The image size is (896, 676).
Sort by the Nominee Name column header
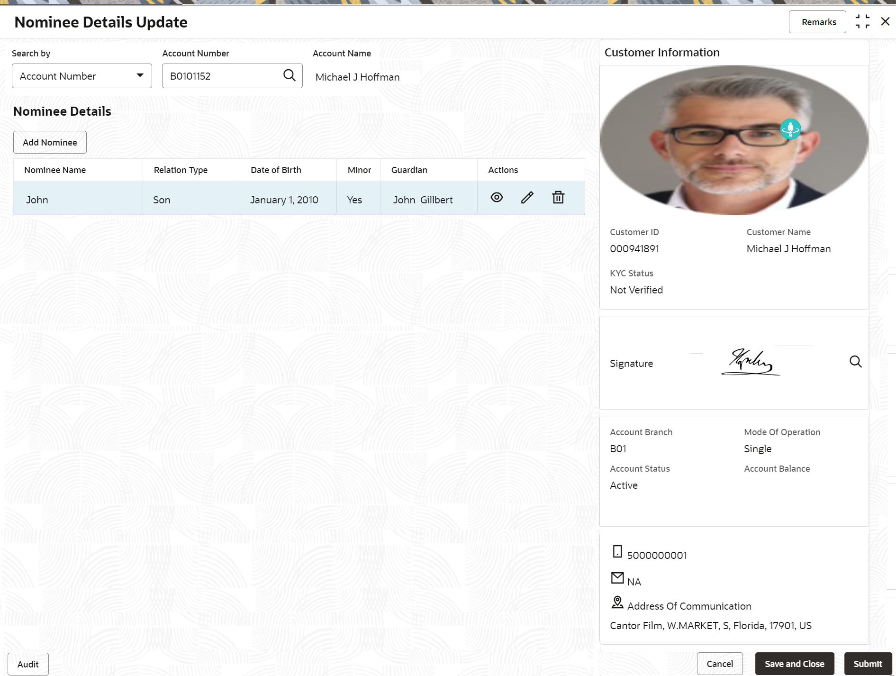point(55,170)
